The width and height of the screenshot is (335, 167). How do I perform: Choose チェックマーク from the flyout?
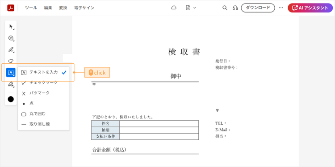pyautogui.click(x=44, y=83)
